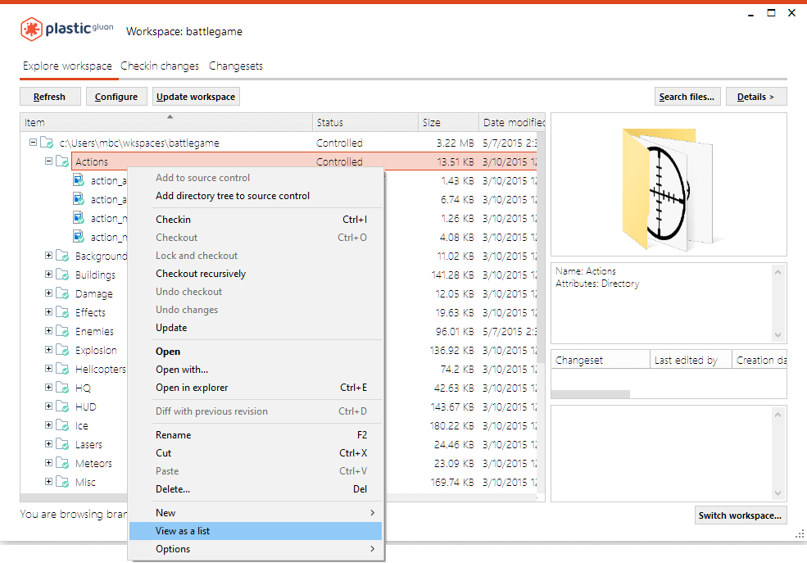The height and width of the screenshot is (563, 807).
Task: Expand the Damage folder node
Action: pyautogui.click(x=48, y=293)
